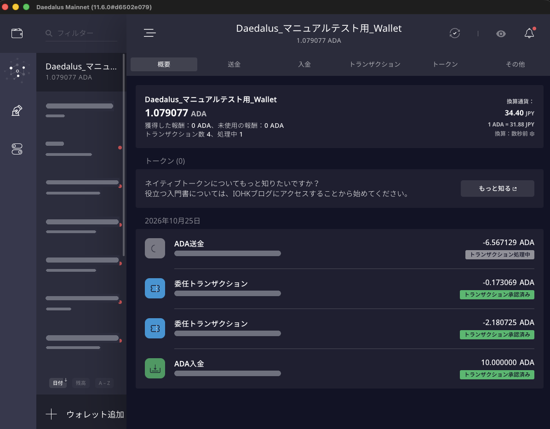Click the フィルター input field

(x=81, y=33)
